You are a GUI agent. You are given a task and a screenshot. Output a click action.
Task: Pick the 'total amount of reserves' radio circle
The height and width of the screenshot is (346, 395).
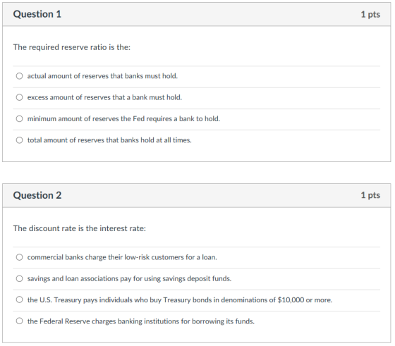click(20, 140)
